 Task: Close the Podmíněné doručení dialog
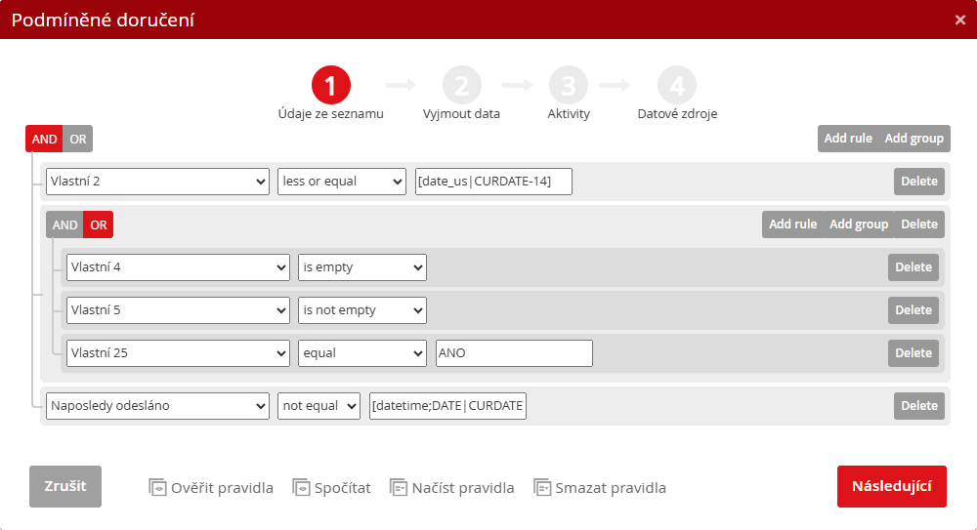[959, 20]
